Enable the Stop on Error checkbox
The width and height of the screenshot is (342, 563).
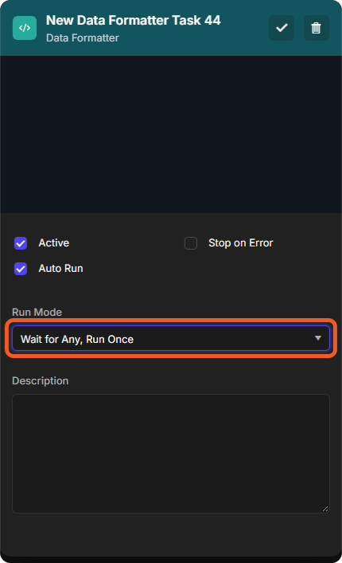191,243
